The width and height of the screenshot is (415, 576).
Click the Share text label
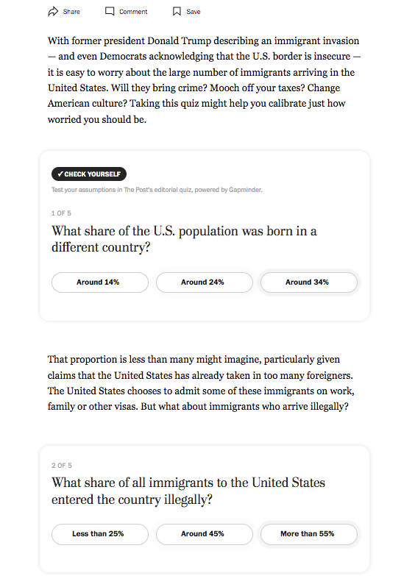point(71,12)
